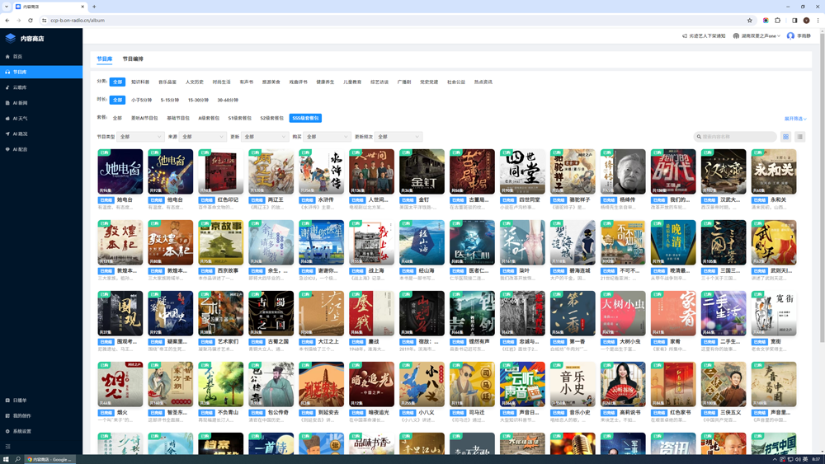Select the 知识科普 category filter

point(140,82)
